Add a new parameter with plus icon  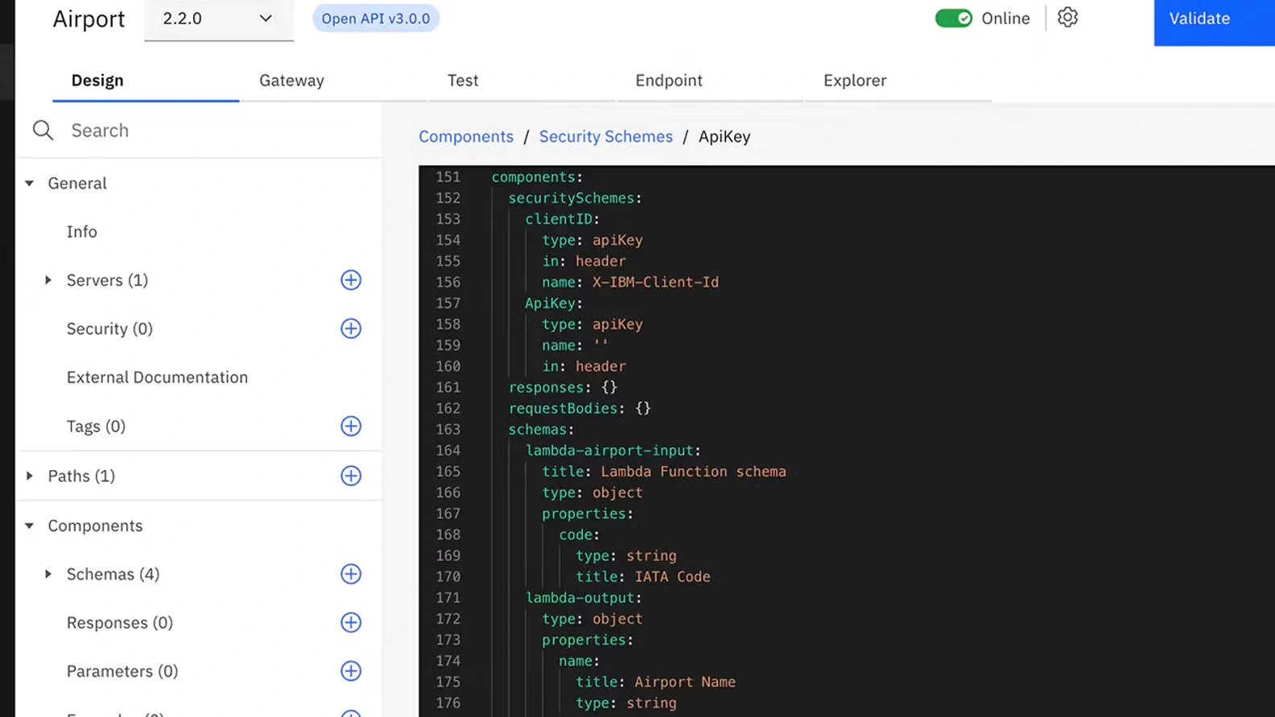pyautogui.click(x=351, y=671)
